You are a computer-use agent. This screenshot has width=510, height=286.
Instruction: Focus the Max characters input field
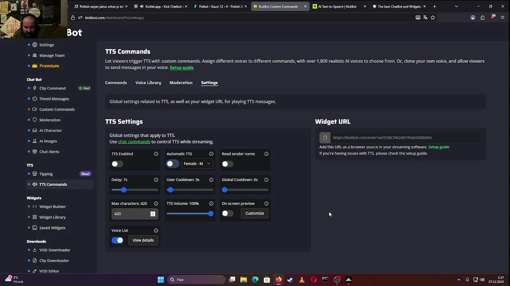click(x=134, y=214)
